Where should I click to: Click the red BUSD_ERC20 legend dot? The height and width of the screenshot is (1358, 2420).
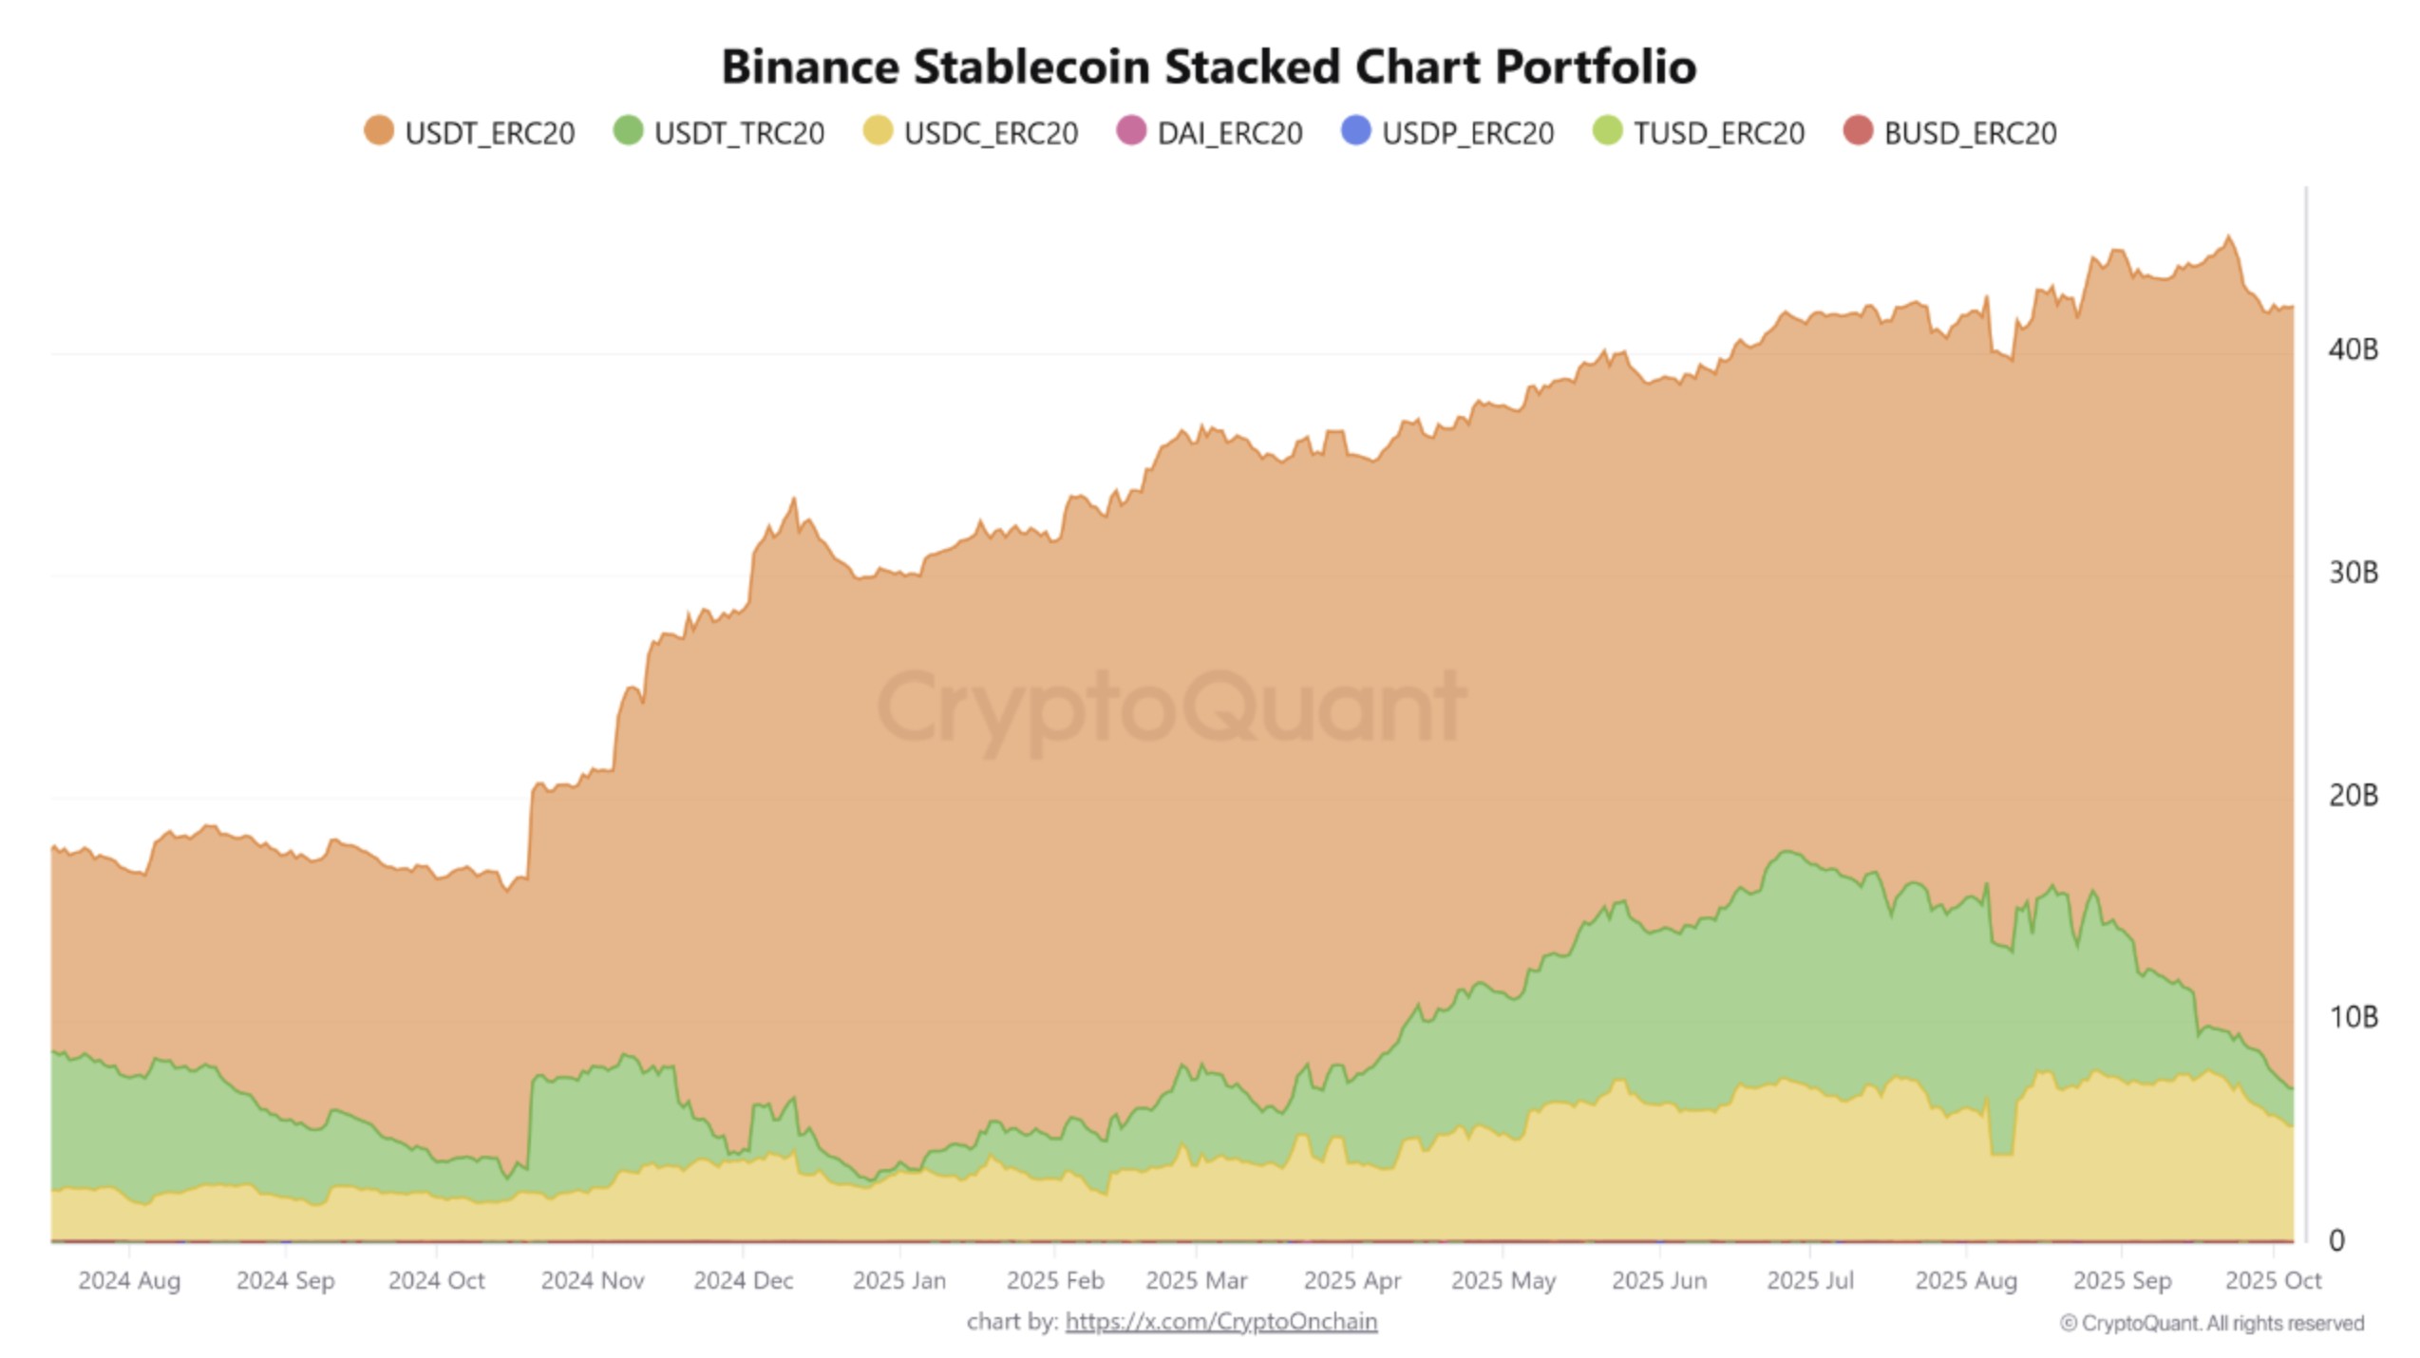click(x=1858, y=131)
